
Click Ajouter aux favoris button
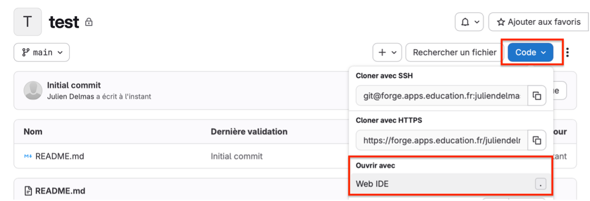pyautogui.click(x=538, y=22)
